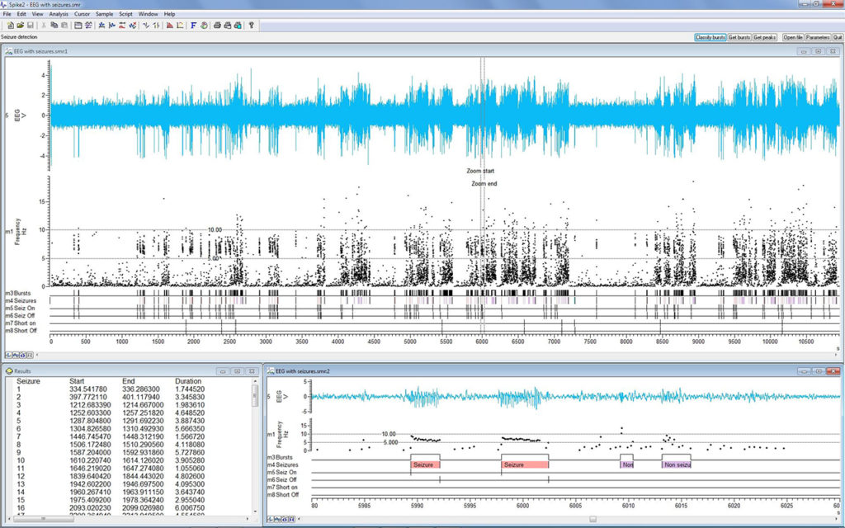Viewport: 845px width, 528px height.
Task: Open the Analysis menu
Action: coord(59,14)
